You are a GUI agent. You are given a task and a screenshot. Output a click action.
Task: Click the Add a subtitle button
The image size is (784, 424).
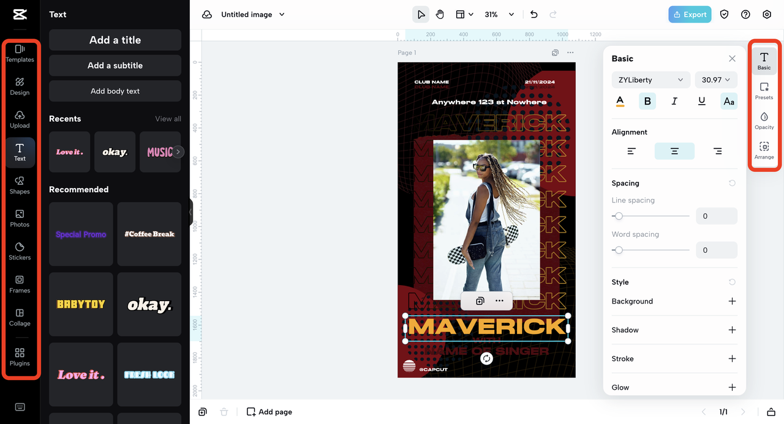point(115,65)
